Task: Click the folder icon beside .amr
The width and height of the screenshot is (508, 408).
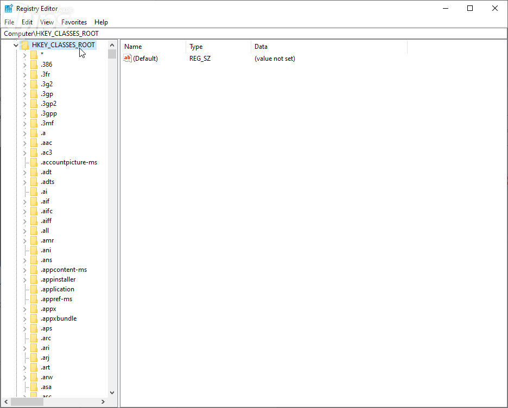Action: point(34,240)
